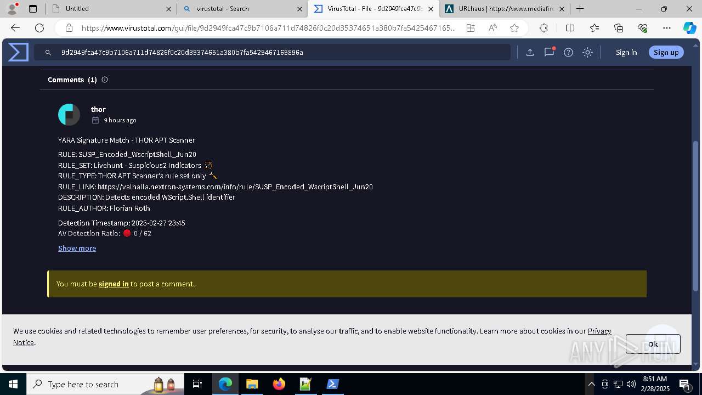The image size is (702, 395).
Task: Open the notification center icon
Action: coord(685,384)
